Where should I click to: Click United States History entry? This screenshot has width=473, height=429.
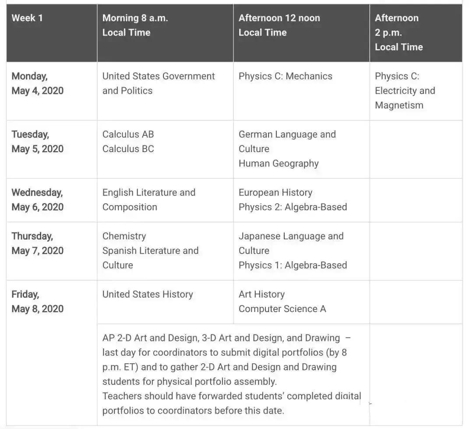point(148,294)
